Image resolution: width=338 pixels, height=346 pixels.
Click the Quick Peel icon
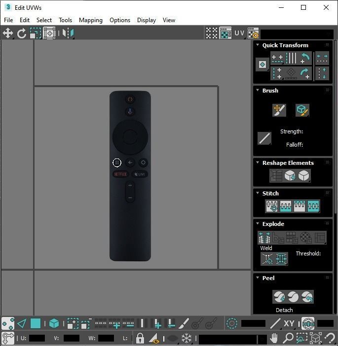tap(279, 297)
